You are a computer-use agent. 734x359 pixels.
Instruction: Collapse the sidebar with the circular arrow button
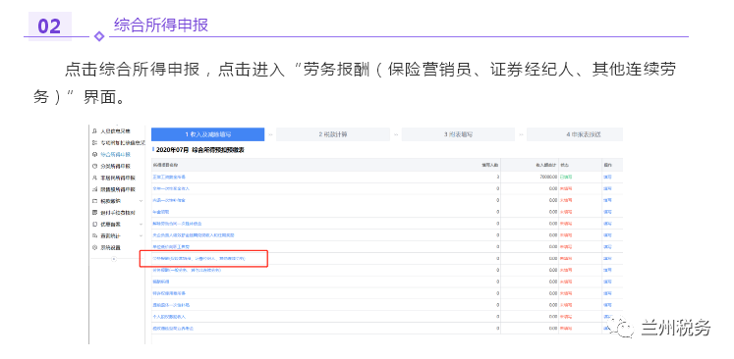pos(114,259)
